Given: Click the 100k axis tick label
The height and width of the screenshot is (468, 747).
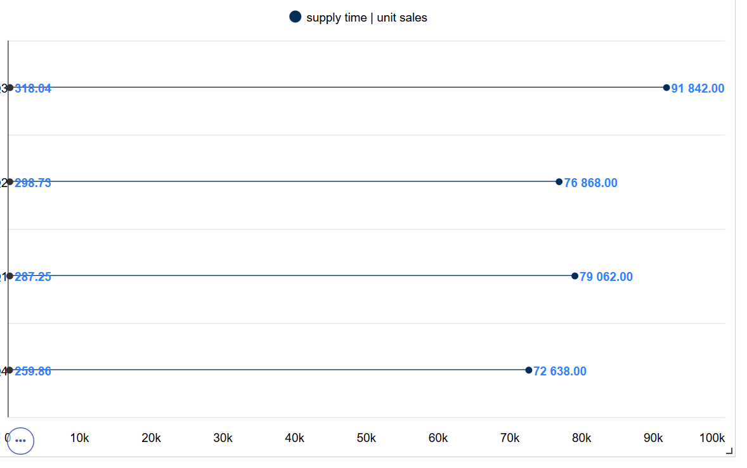Looking at the screenshot, I should pyautogui.click(x=711, y=438).
